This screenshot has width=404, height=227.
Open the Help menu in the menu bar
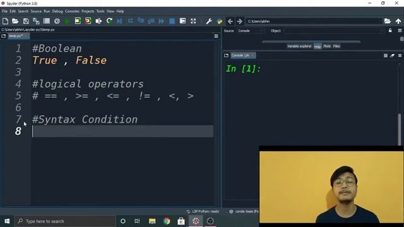pyautogui.click(x=120, y=11)
